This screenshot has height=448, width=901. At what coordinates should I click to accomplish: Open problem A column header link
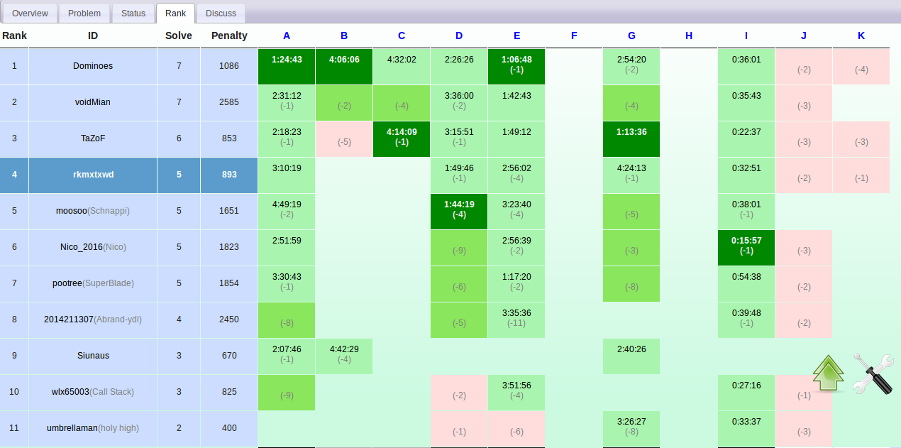point(287,35)
